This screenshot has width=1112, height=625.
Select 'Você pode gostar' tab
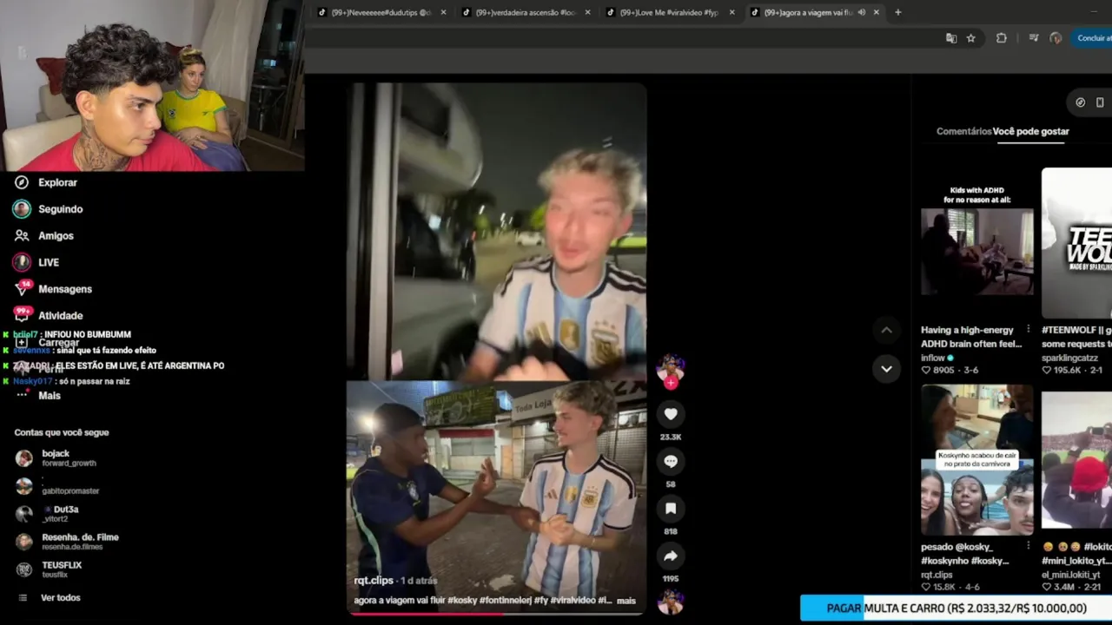pyautogui.click(x=1031, y=131)
